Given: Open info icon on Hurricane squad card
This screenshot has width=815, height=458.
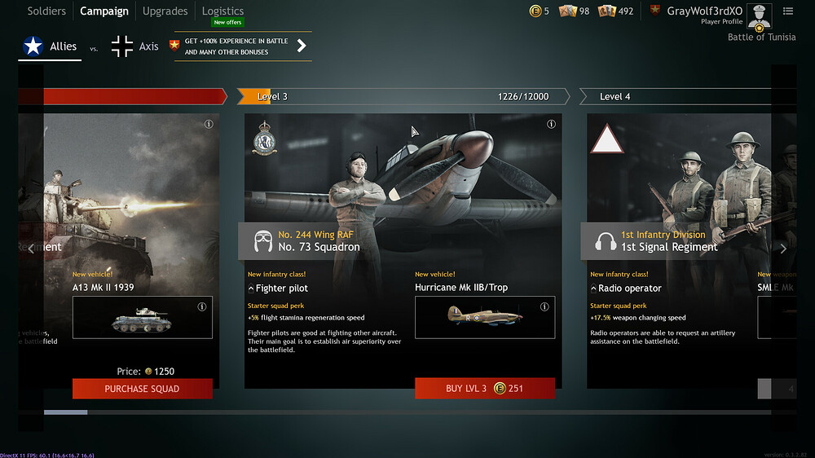Looking at the screenshot, I should click(551, 124).
